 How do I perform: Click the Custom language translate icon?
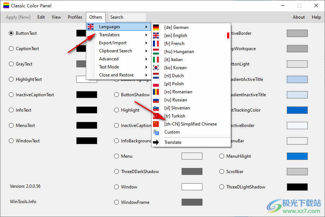point(156,132)
